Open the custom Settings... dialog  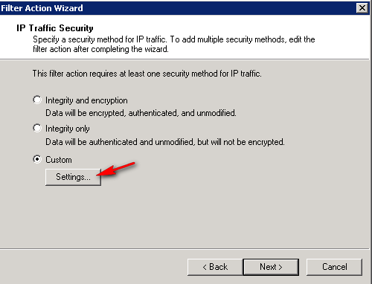tap(73, 177)
